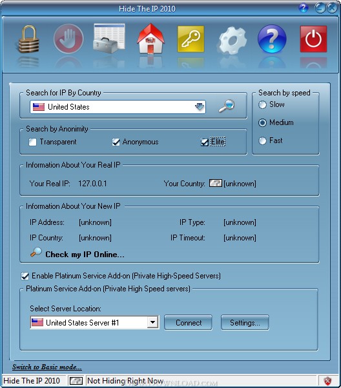The image size is (341, 388).
Task: Click the red stop hand icon
Action: [68, 39]
